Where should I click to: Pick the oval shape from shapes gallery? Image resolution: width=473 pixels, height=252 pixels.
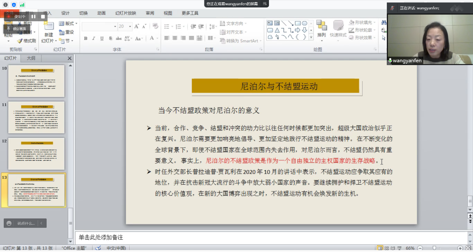click(x=304, y=23)
